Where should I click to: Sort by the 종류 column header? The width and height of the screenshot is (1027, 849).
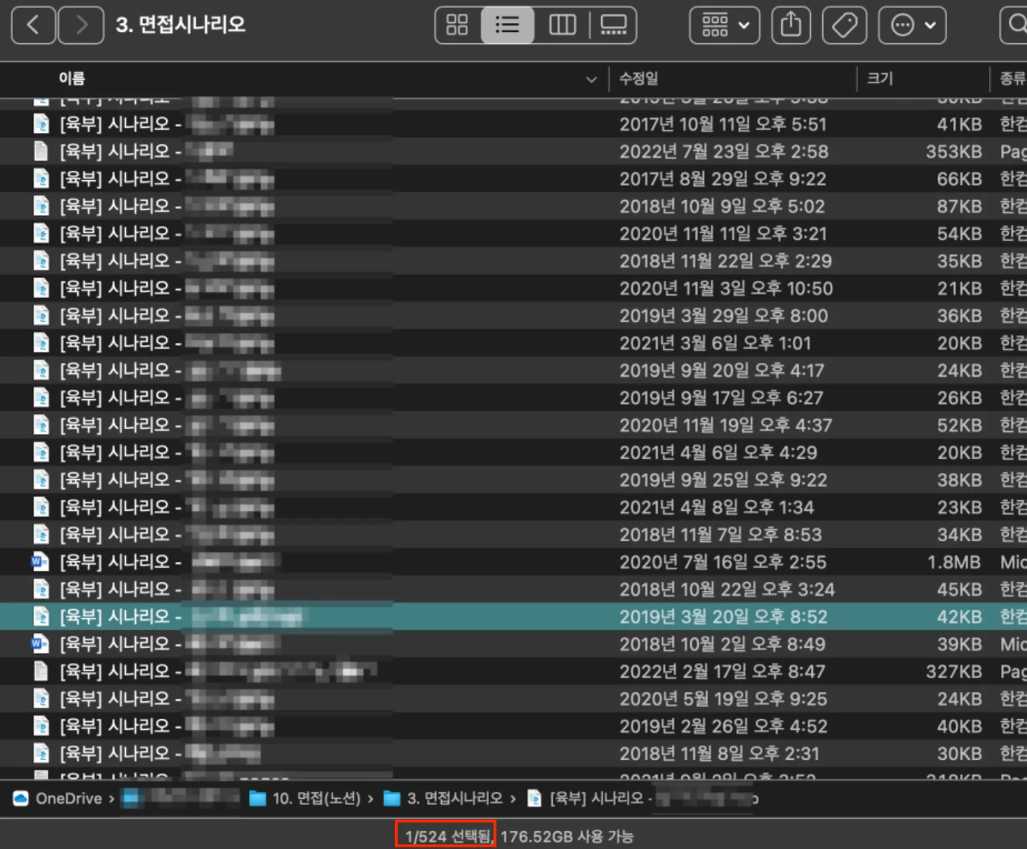(x=1013, y=79)
